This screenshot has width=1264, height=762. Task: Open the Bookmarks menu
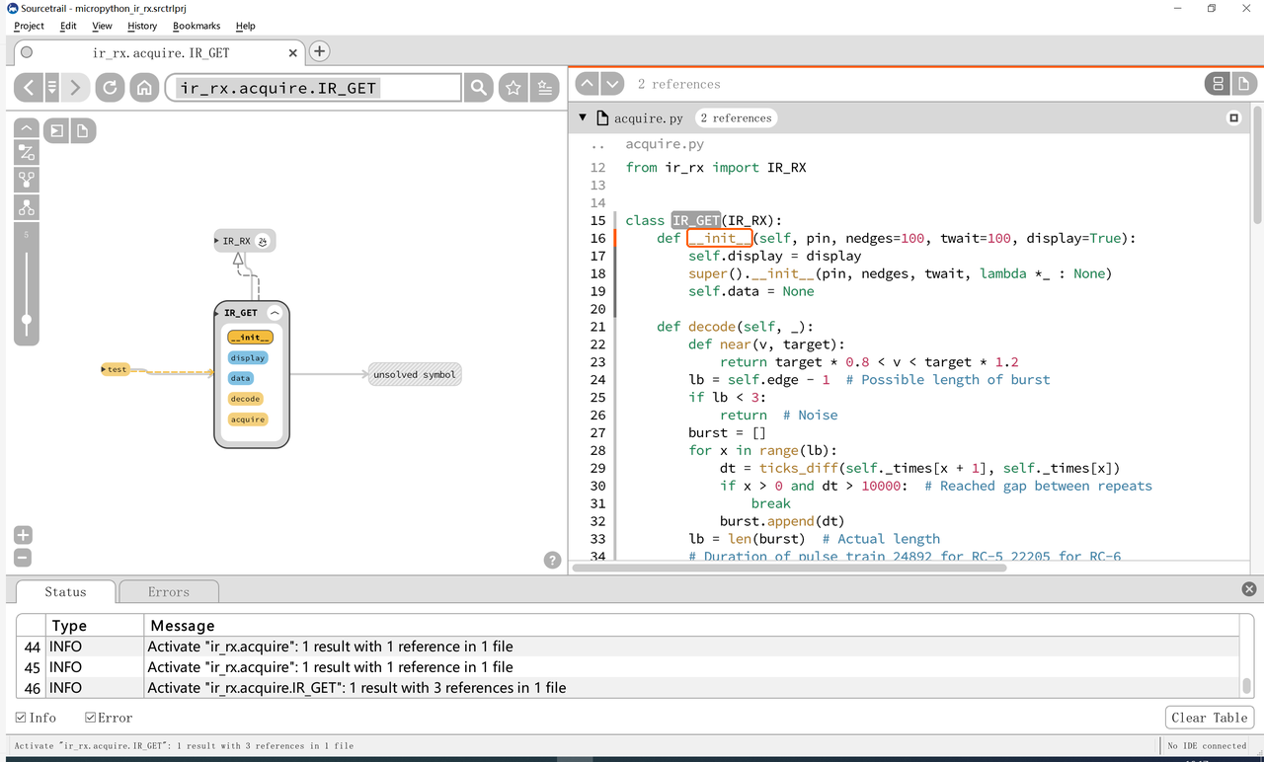197,26
